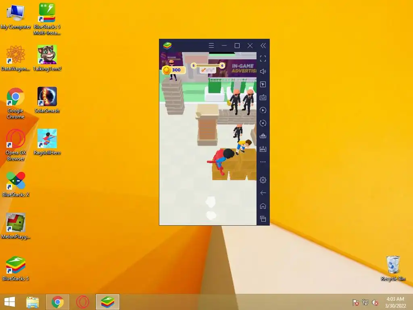Toggle BlueStacks full screen mode
Screen dimensions: 413x310
click(263, 59)
